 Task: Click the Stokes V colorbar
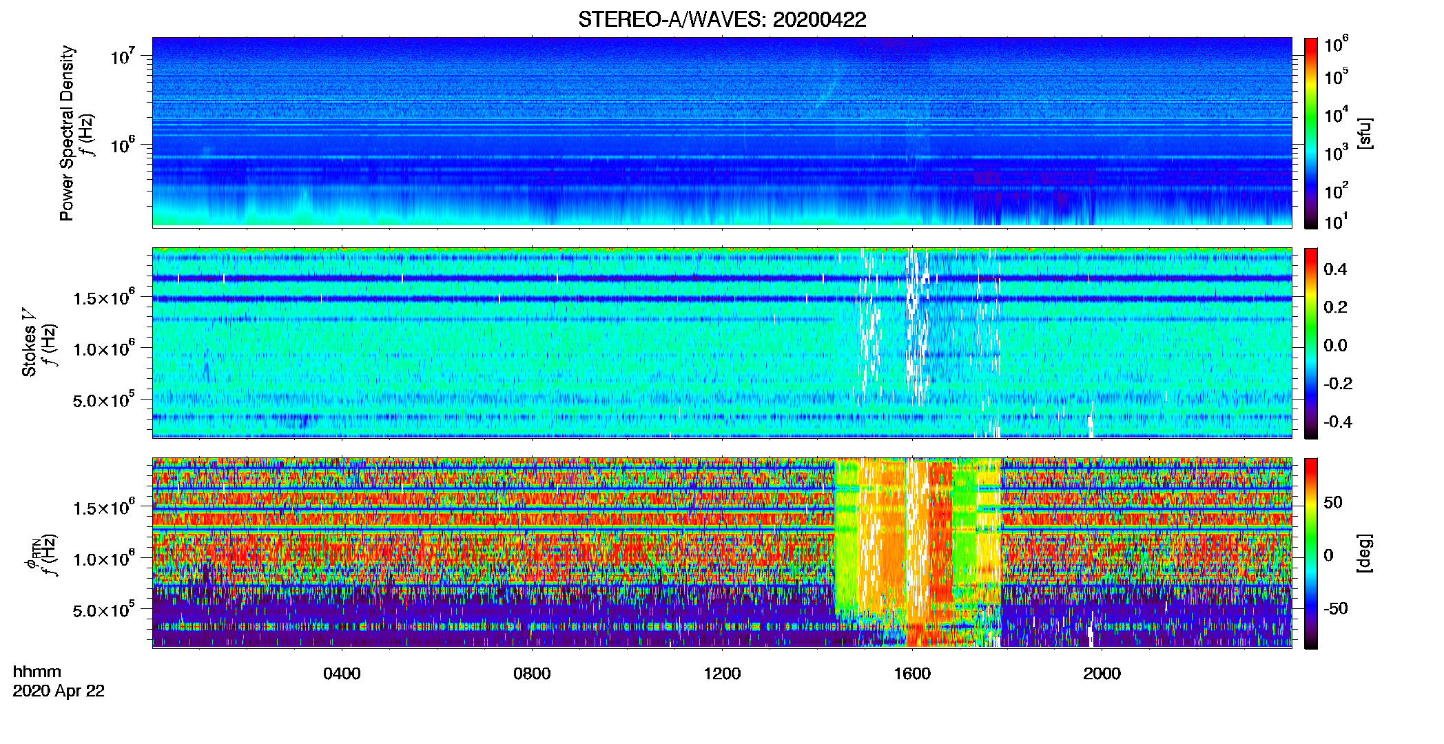coord(1310,343)
